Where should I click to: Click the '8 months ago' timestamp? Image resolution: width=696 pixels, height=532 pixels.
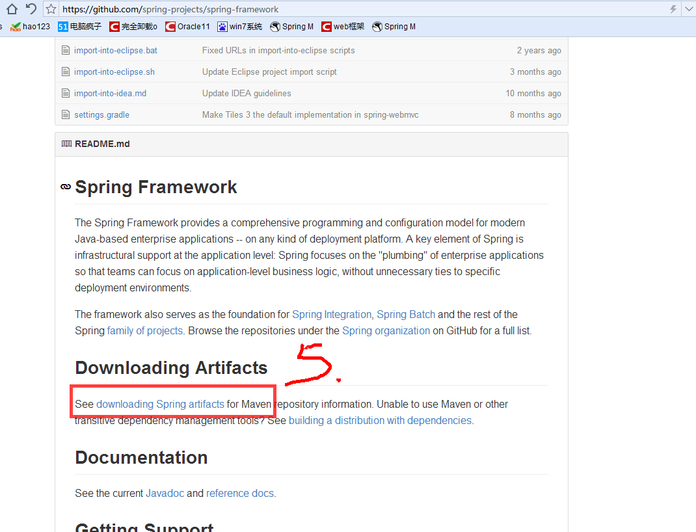click(x=535, y=115)
